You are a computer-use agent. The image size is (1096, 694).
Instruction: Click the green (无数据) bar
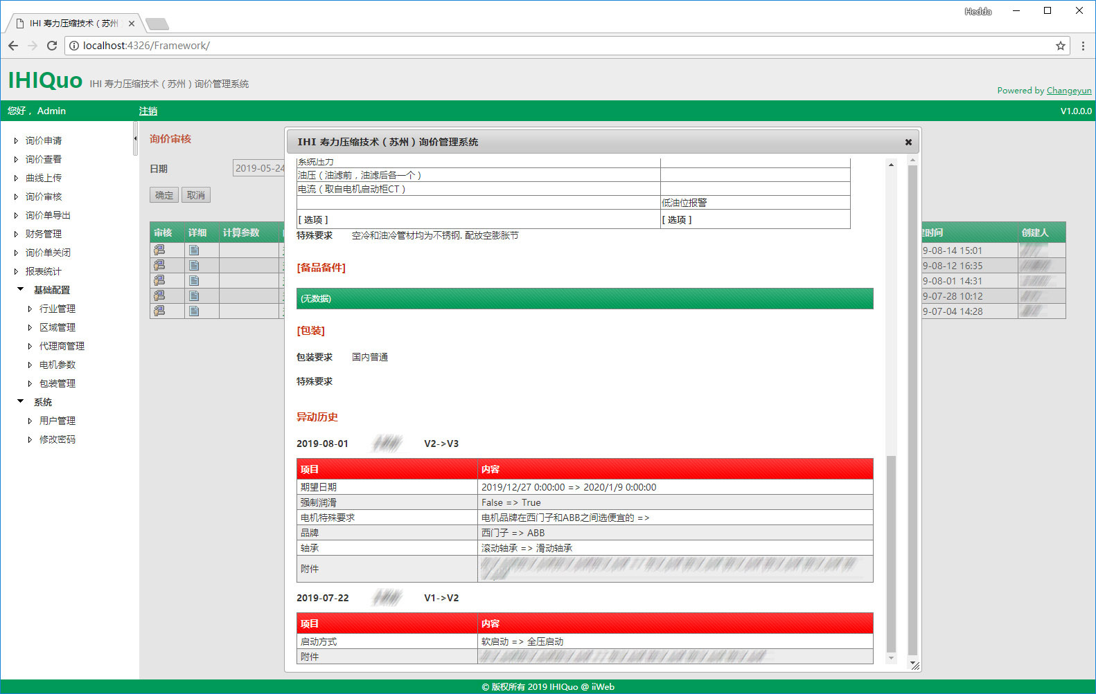pos(585,298)
